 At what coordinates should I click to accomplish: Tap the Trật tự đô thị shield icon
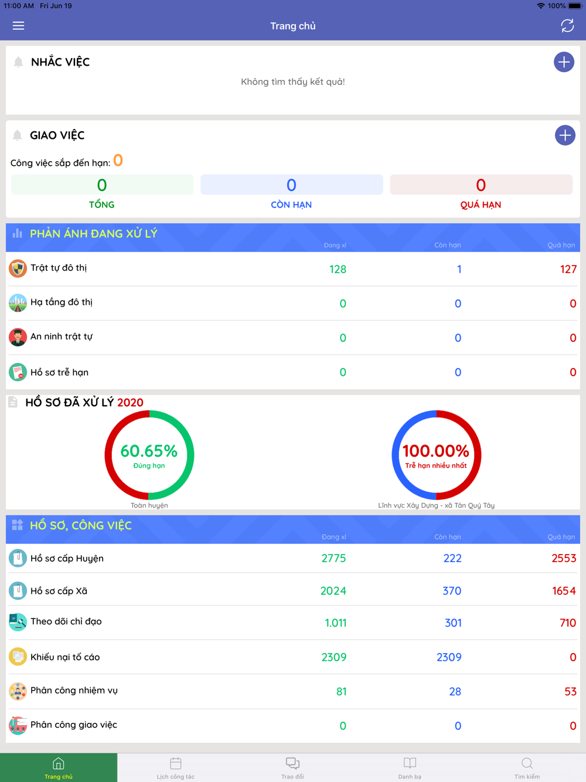[18, 268]
